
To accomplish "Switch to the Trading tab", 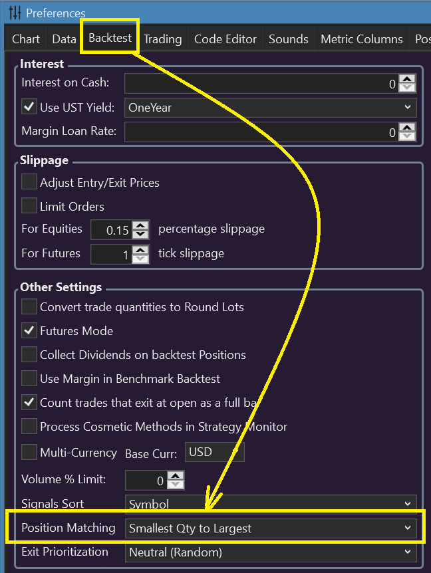I will [163, 39].
